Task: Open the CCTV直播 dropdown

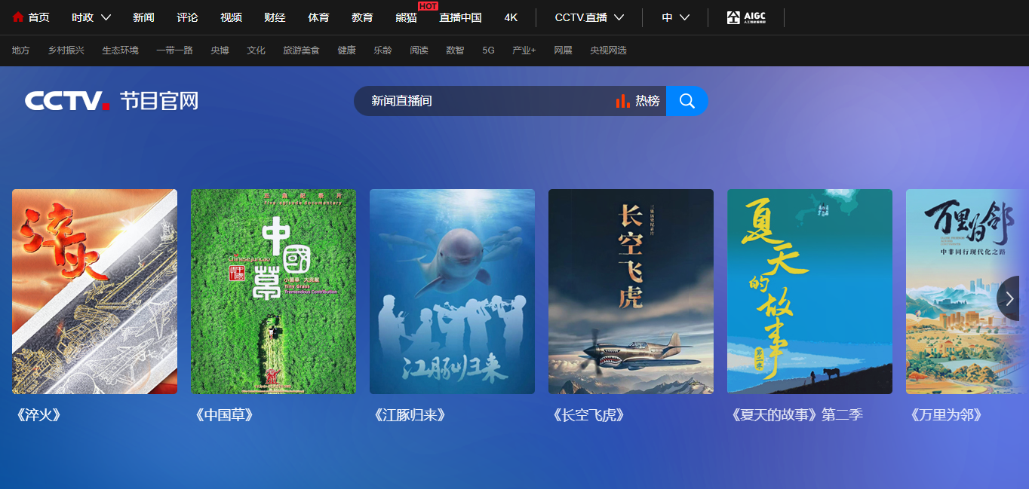Action: click(x=586, y=16)
